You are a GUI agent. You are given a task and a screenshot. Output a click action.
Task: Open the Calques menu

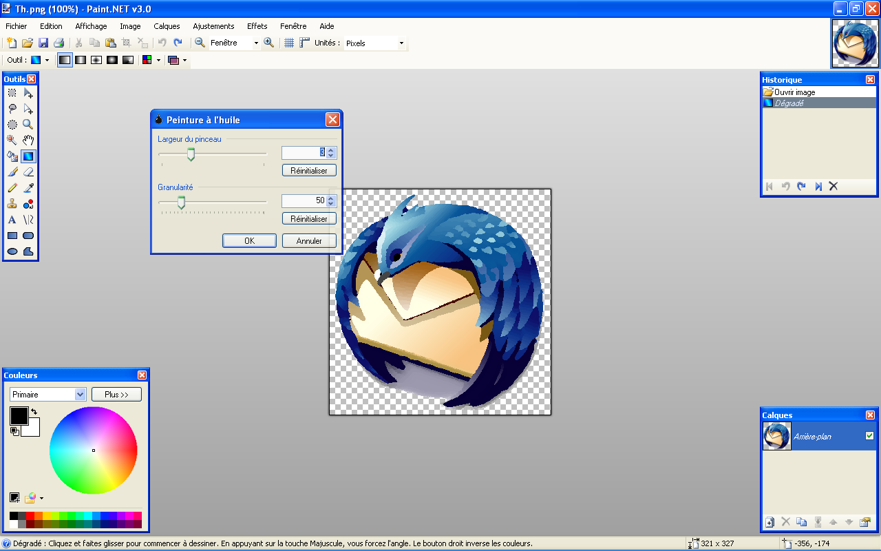tap(167, 26)
